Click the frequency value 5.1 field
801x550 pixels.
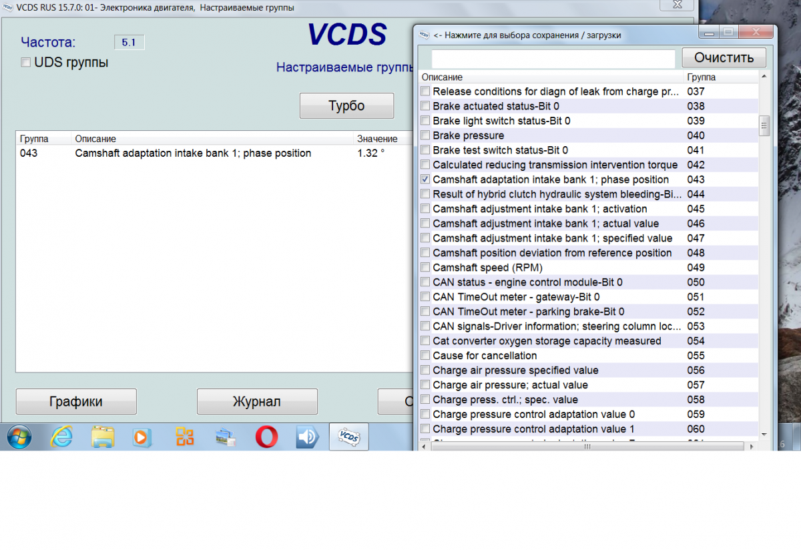click(x=129, y=42)
